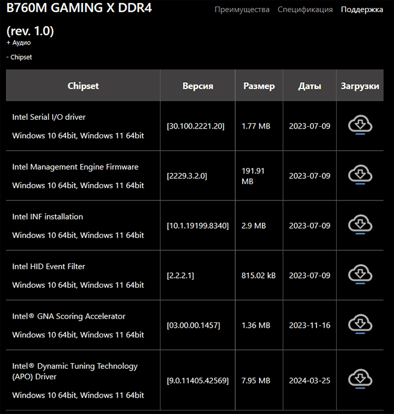Click version [2.2.2.1]
The height and width of the screenshot is (414, 394).
pos(180,276)
